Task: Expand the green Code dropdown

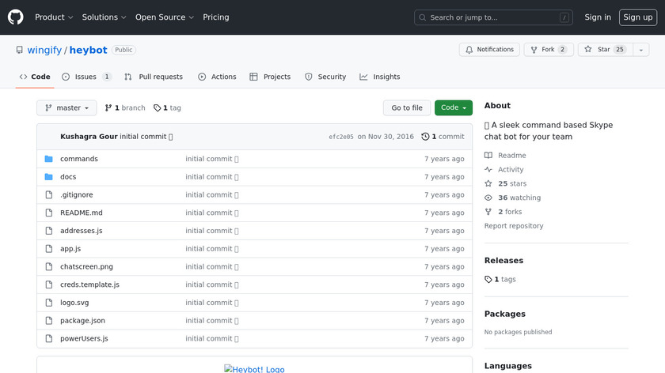Action: (x=453, y=108)
